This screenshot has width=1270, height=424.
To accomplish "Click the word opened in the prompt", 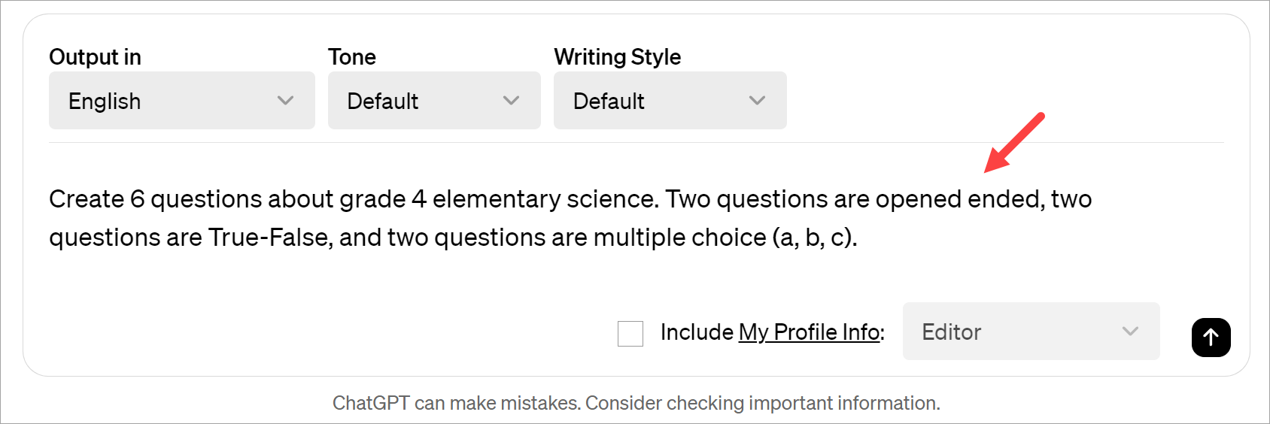I will pyautogui.click(x=918, y=199).
